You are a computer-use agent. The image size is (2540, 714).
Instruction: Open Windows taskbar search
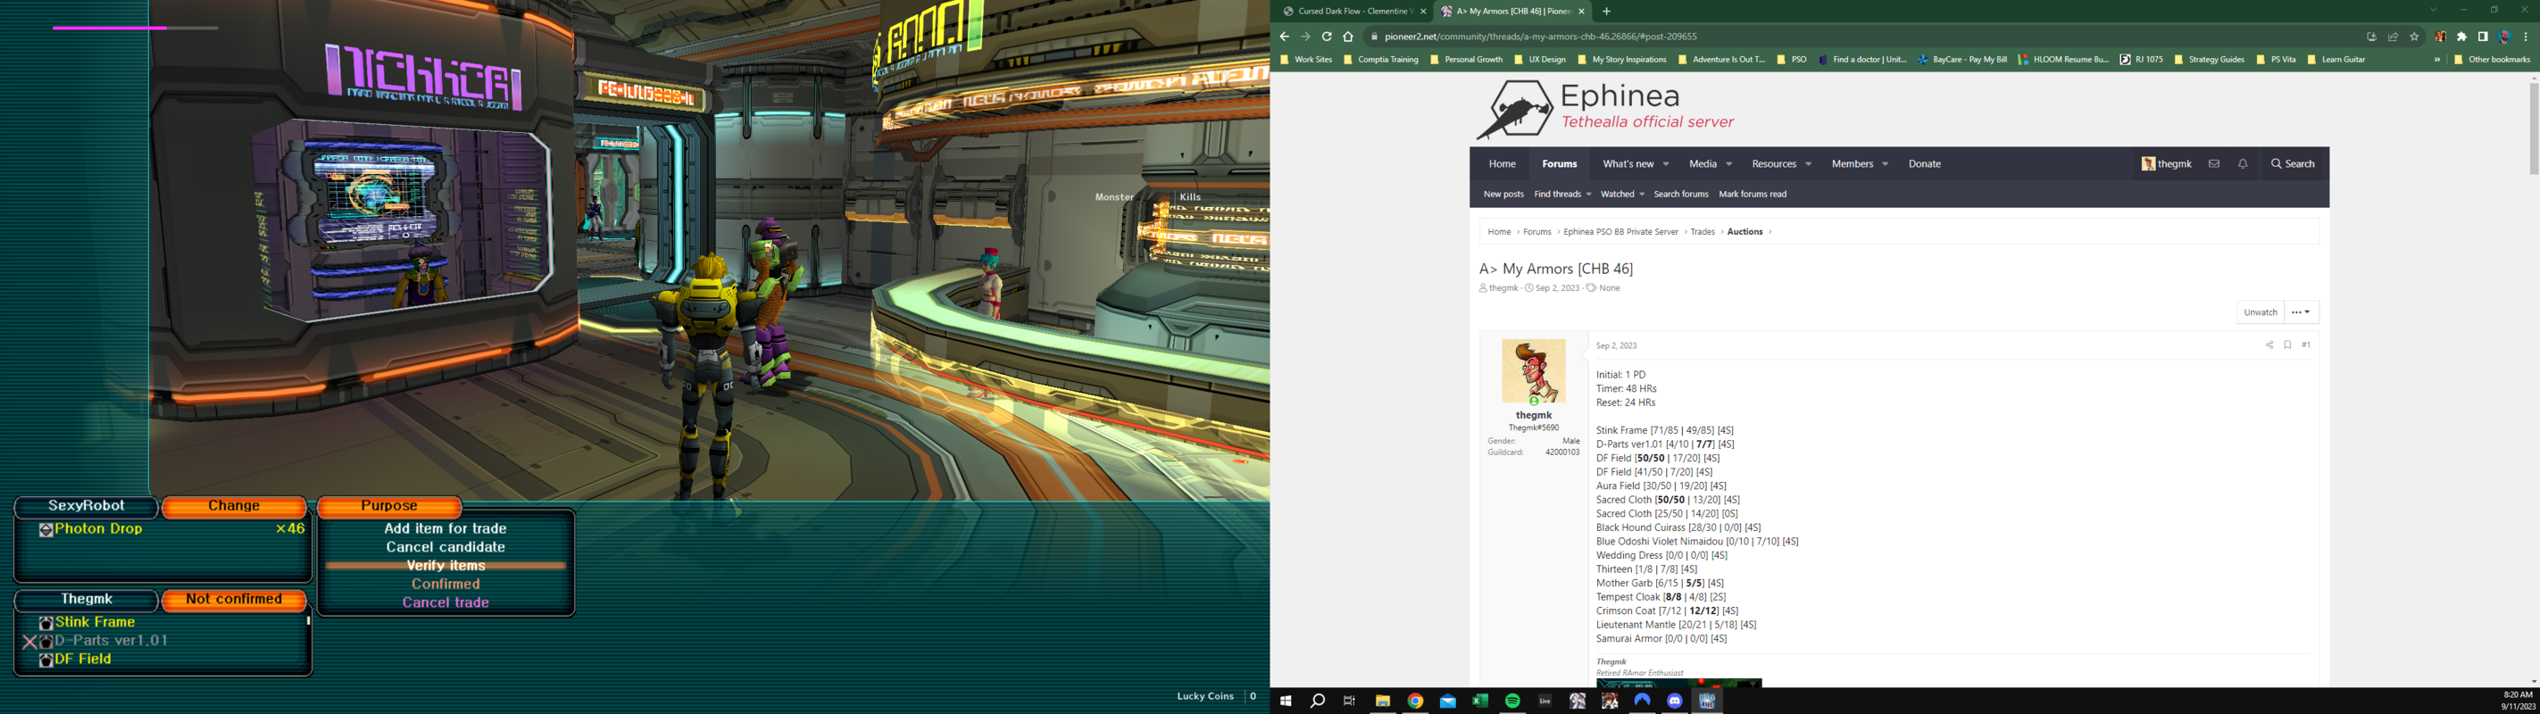point(1318,702)
